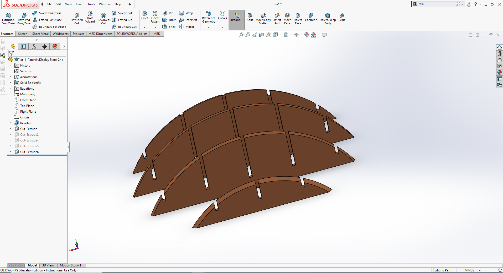Image resolution: width=503 pixels, height=273 pixels.
Task: Click the feature tree filter icon
Action: tap(11, 53)
